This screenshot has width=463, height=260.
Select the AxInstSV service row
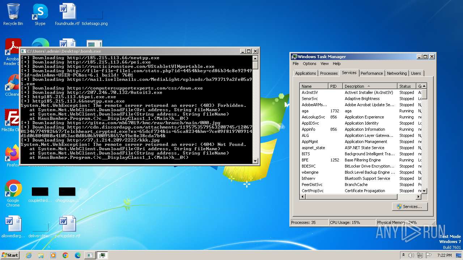coord(361,92)
